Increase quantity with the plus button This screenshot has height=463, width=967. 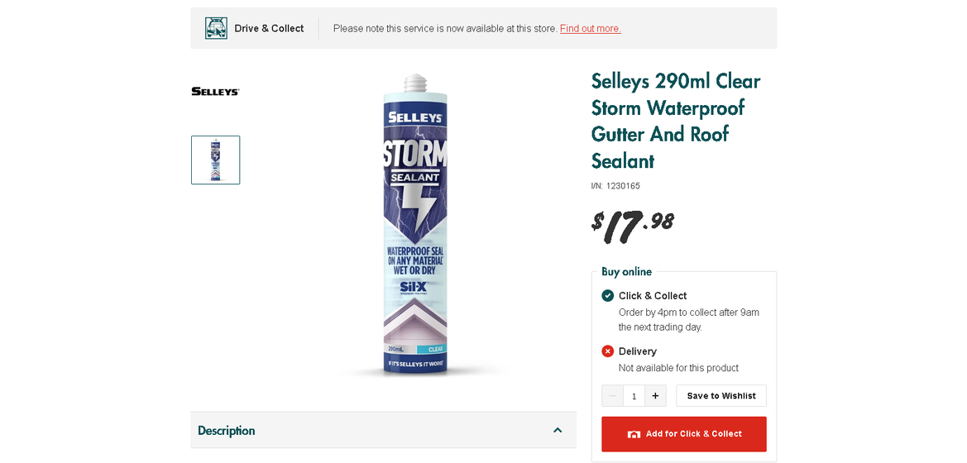click(655, 396)
